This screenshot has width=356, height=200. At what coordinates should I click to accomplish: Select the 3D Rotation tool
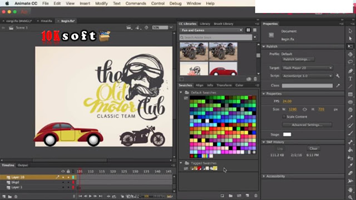click(x=350, y=54)
